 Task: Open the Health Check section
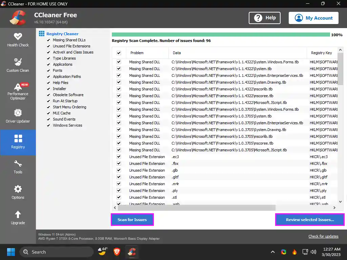pyautogui.click(x=18, y=40)
